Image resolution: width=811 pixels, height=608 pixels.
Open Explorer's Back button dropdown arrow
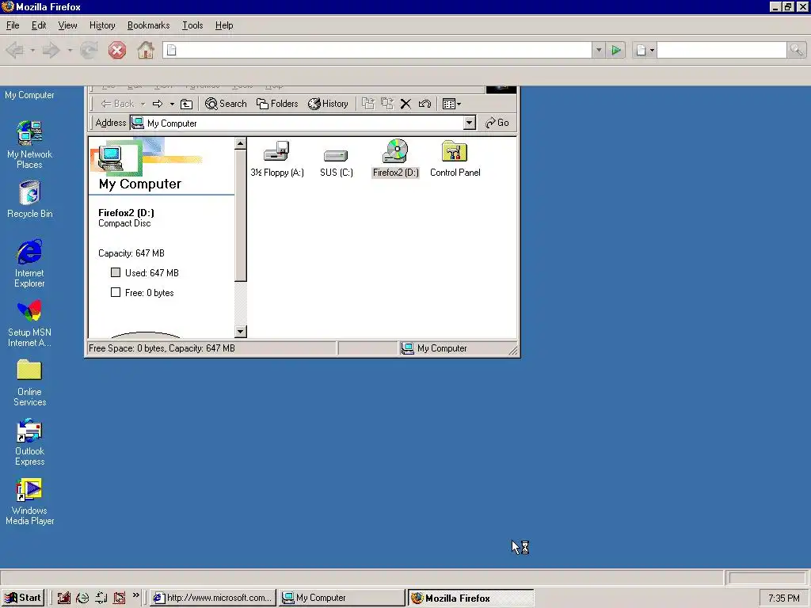143,104
